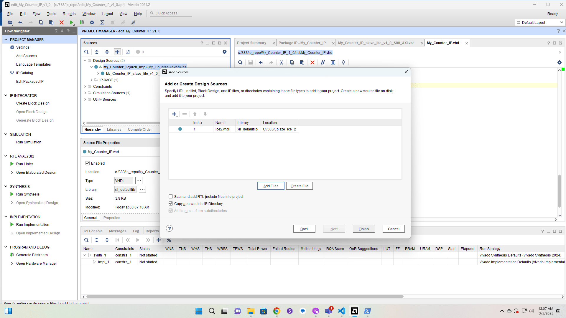
Task: Switch to the Compile Order tab
Action: tap(140, 130)
